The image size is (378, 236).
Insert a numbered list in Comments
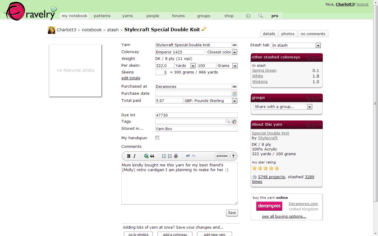pos(164,156)
